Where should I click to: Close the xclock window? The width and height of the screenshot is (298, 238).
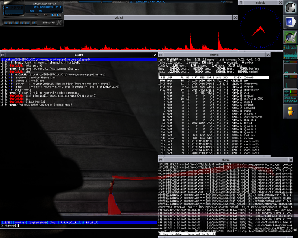(280, 3)
